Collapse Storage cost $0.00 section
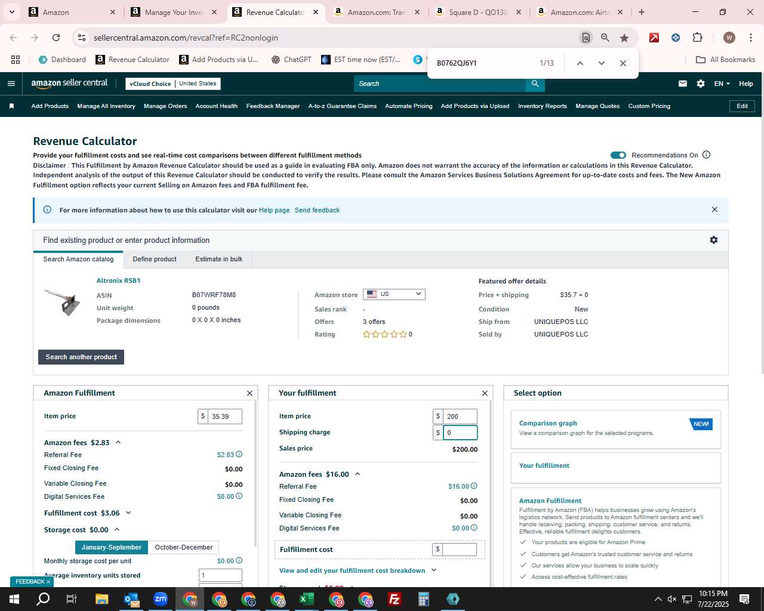Viewport: 764px width, 611px height. click(x=117, y=529)
